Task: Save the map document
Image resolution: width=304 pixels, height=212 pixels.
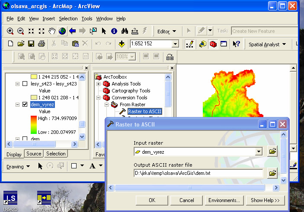Action: (x=31, y=44)
